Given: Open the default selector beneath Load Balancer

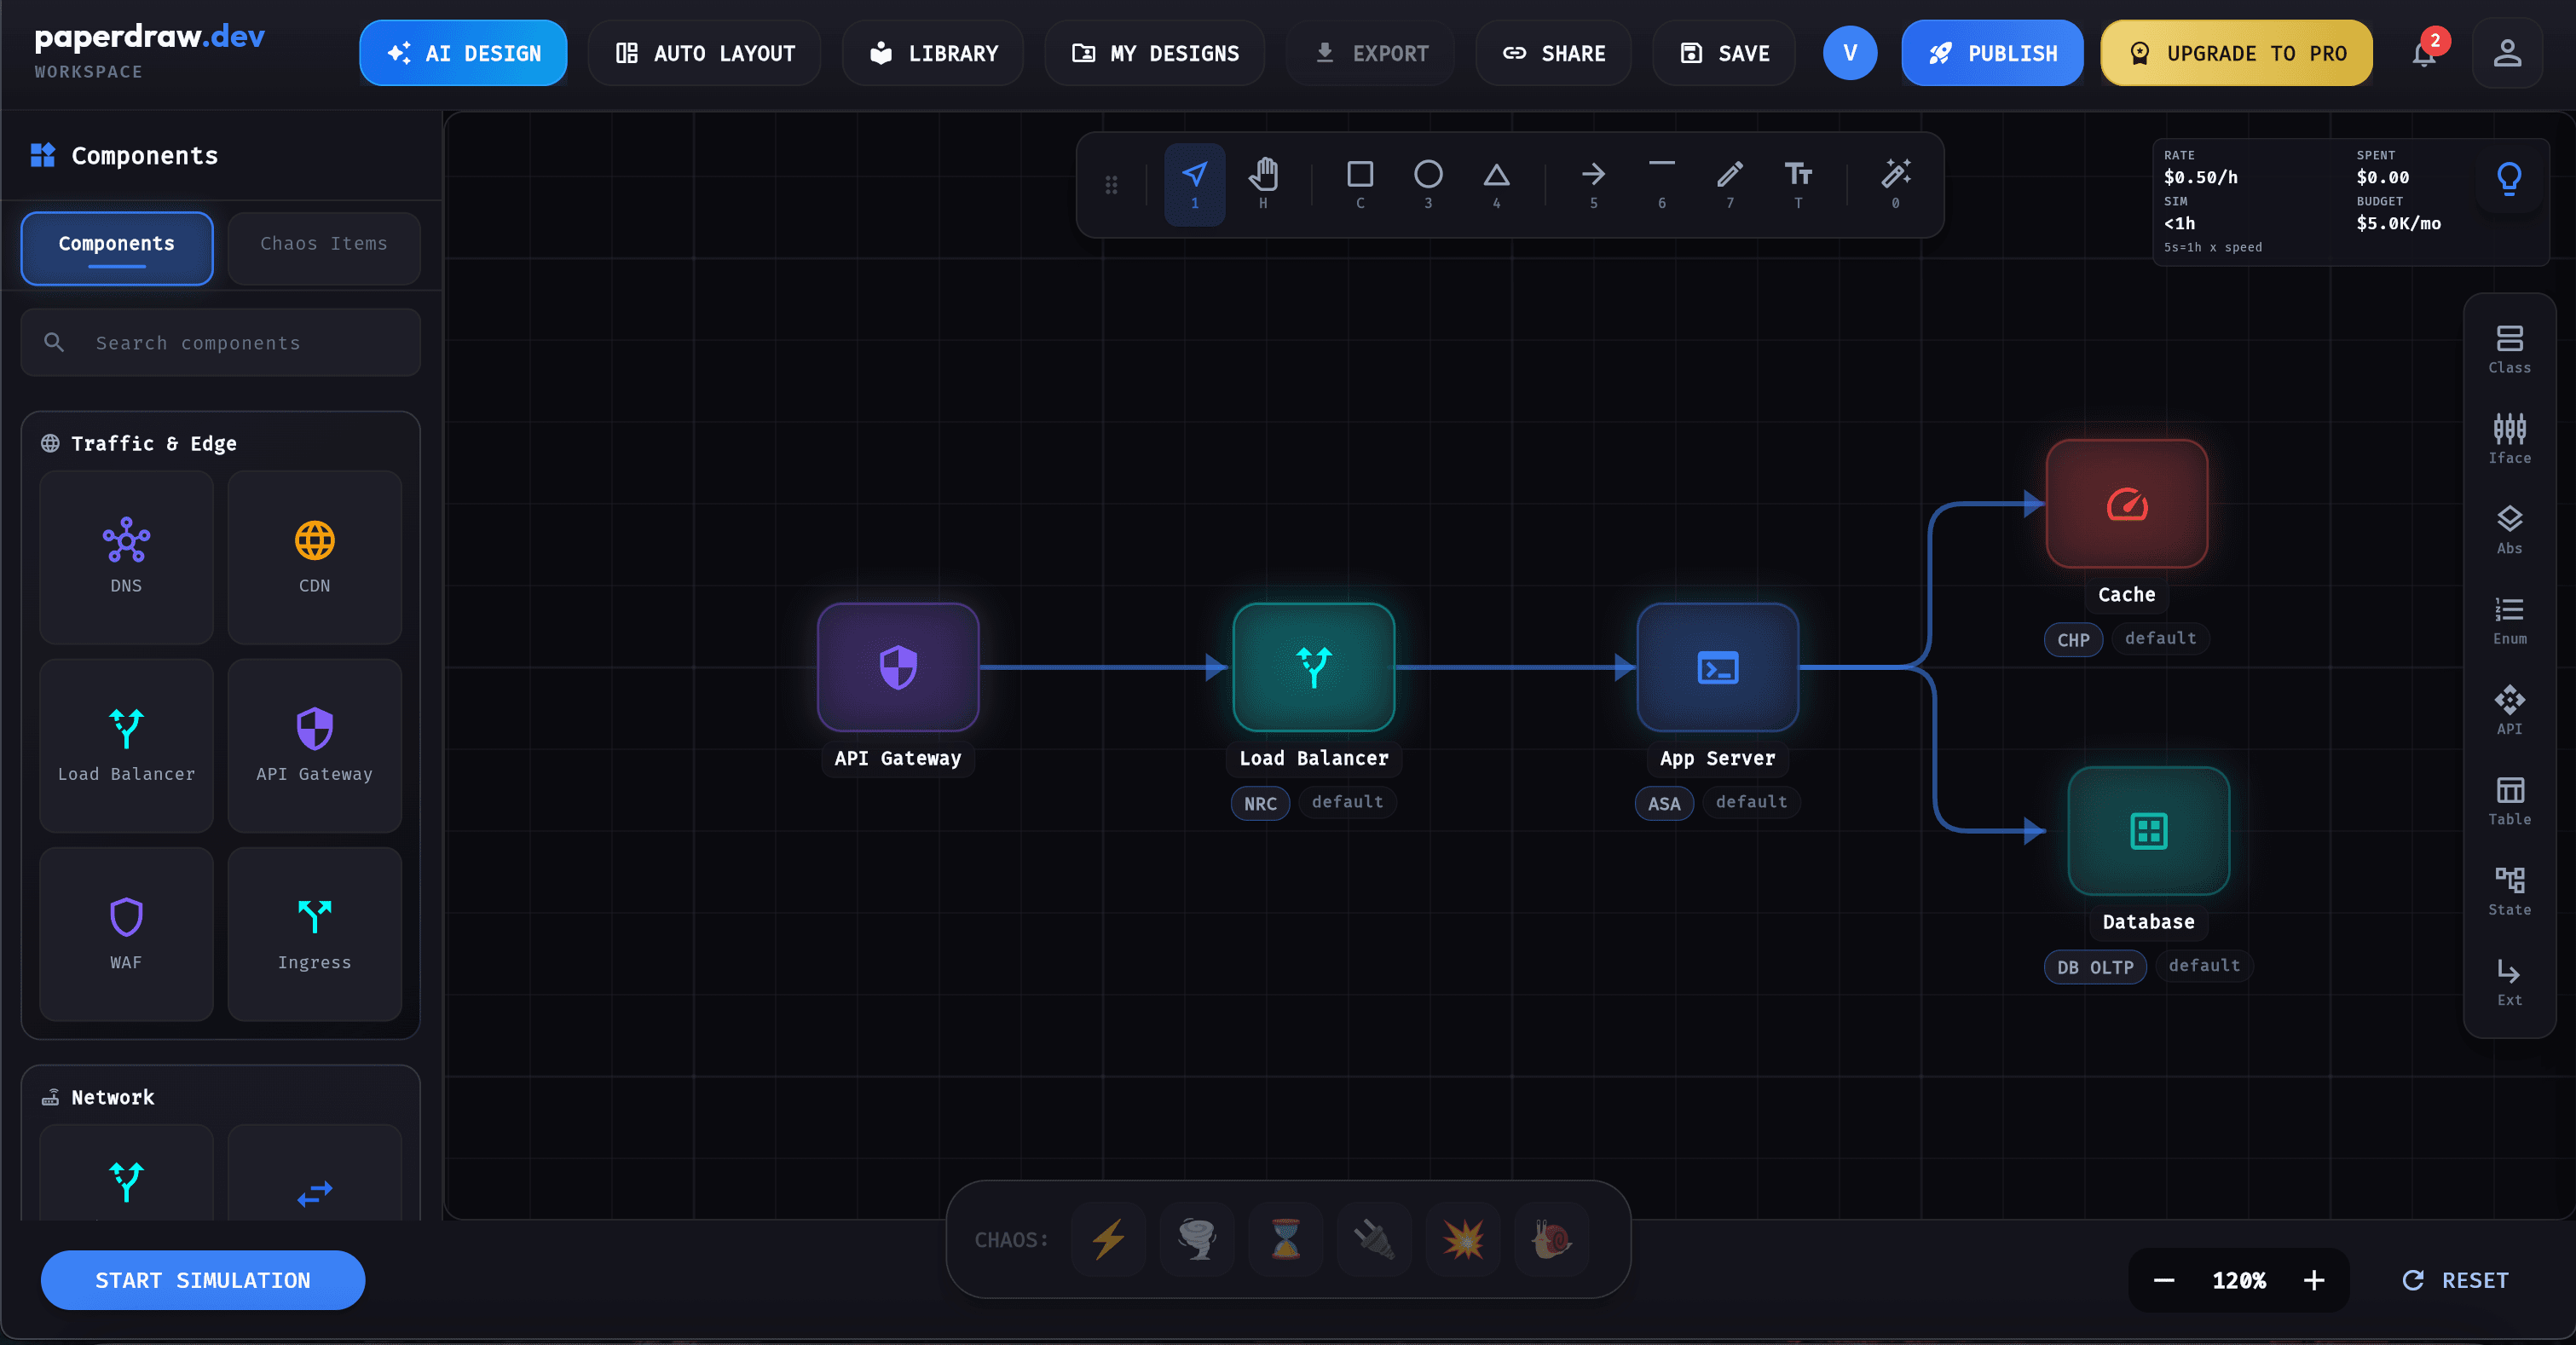Looking at the screenshot, I should point(1347,802).
